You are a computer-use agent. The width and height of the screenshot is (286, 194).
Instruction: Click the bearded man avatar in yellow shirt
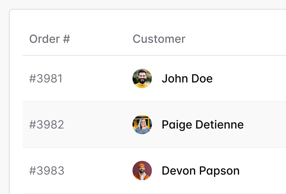pyautogui.click(x=142, y=78)
